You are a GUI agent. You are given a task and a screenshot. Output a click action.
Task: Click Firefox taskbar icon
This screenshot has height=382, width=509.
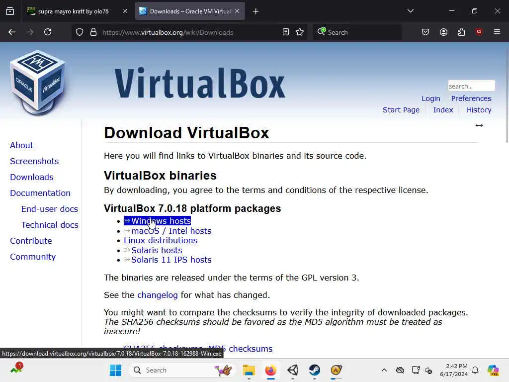click(271, 370)
